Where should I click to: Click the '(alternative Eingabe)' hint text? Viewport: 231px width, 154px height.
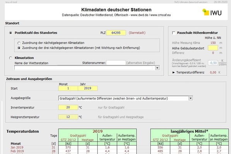[x=141, y=63]
